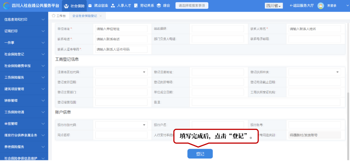Screen dimensions: 350x161
Task: Click the platform logo icon
Action: pyautogui.click(x=6, y=6)
